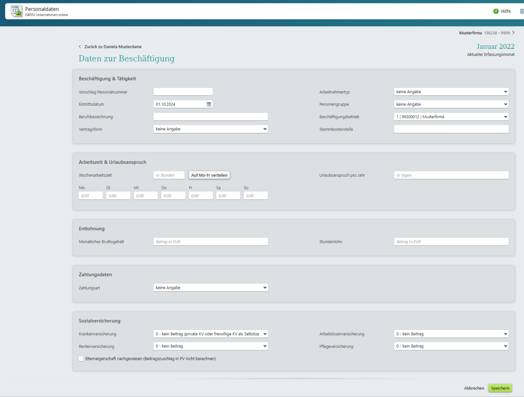Open the Pflegeversicherung dropdown
Screen dimensions: 524x397
click(451, 346)
